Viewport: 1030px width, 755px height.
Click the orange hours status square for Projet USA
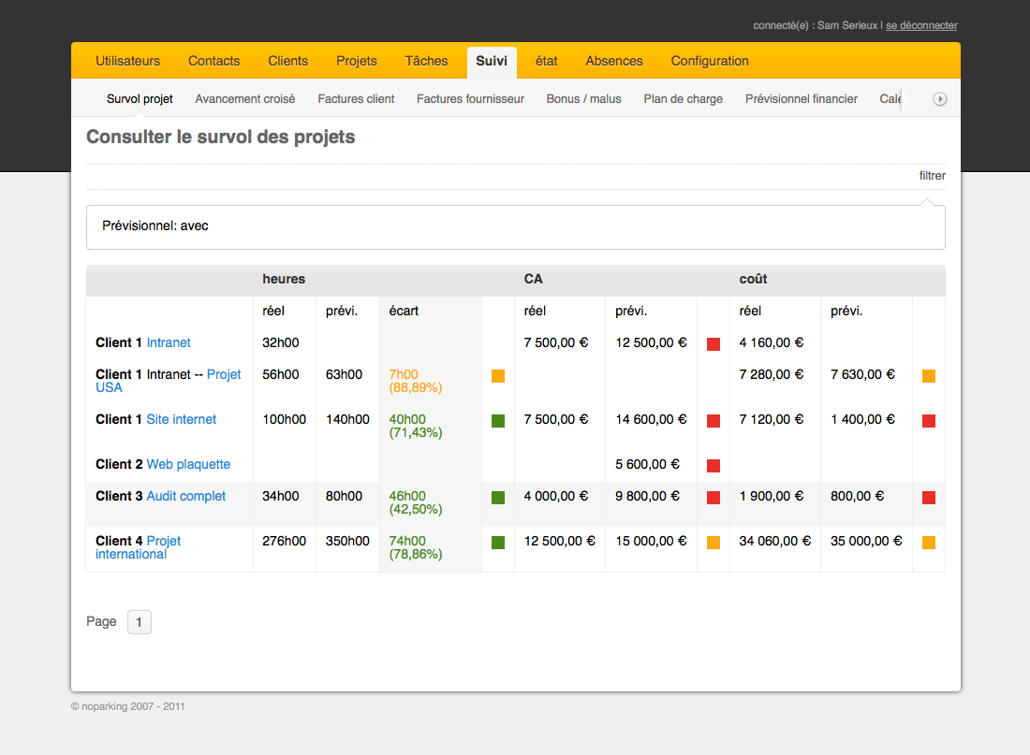click(x=498, y=376)
